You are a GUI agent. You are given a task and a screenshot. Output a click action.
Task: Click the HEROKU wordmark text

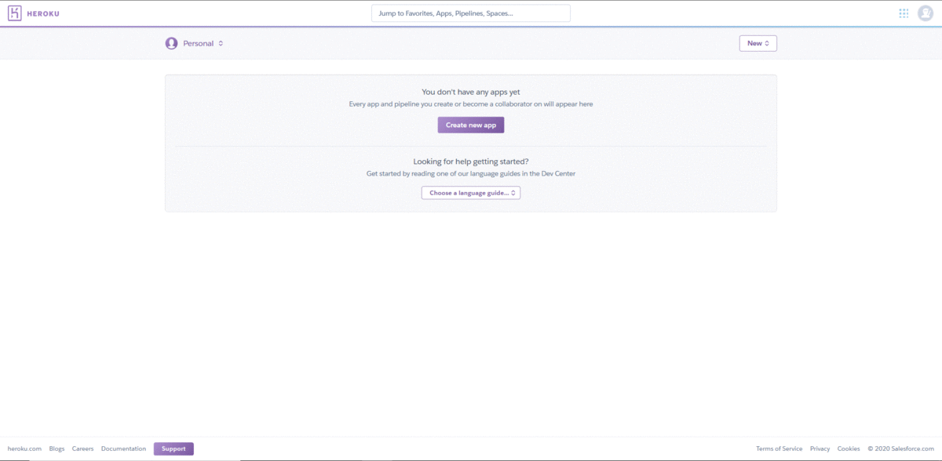(43, 13)
